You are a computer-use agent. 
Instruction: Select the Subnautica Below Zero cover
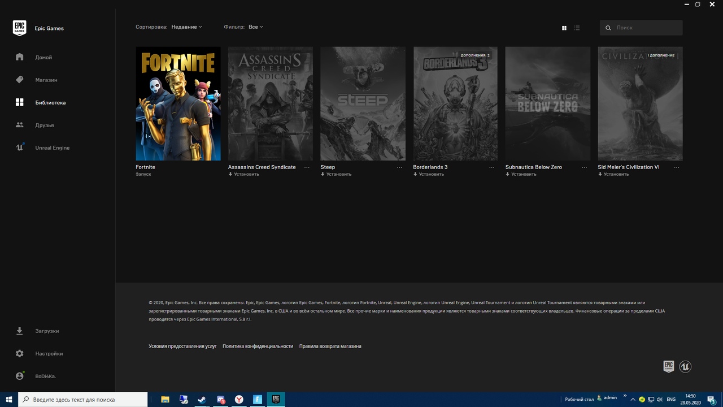click(548, 103)
